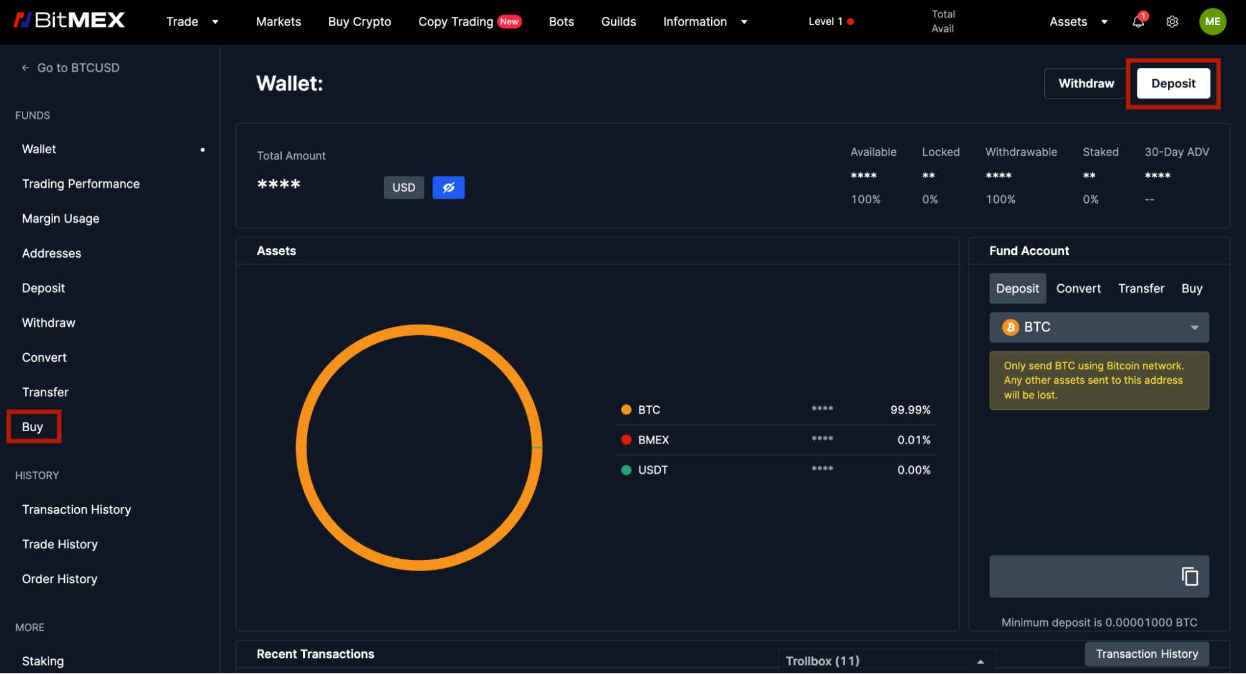
Task: Click back arrow to Go to BTCUSD
Action: click(x=26, y=68)
